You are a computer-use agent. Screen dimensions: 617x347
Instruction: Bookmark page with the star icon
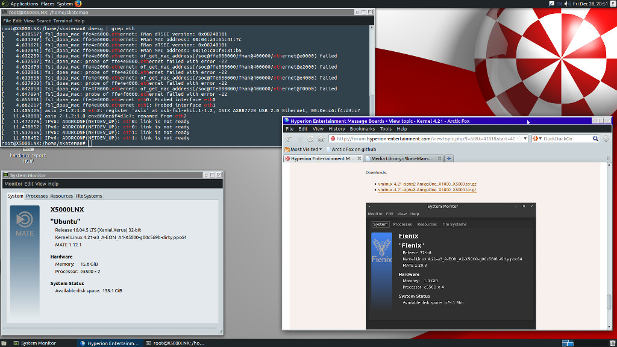519,139
